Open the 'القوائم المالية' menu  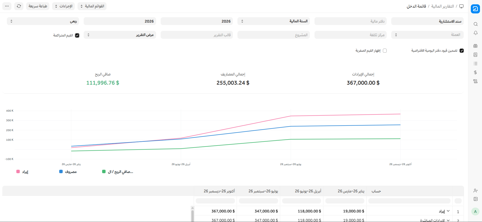pyautogui.click(x=92, y=6)
